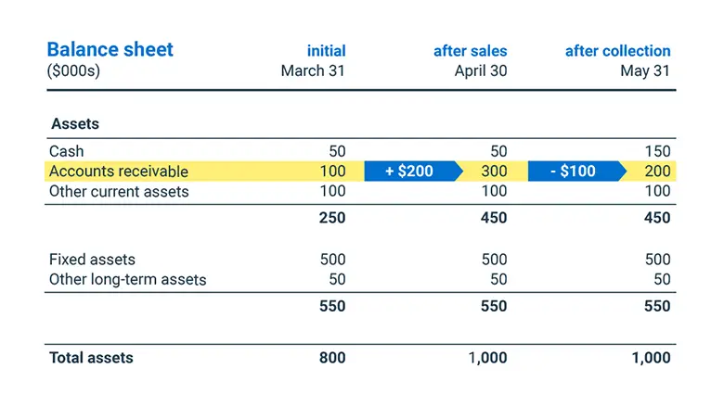Select the "after collection" column header
This screenshot has width=724, height=407.
(617, 51)
